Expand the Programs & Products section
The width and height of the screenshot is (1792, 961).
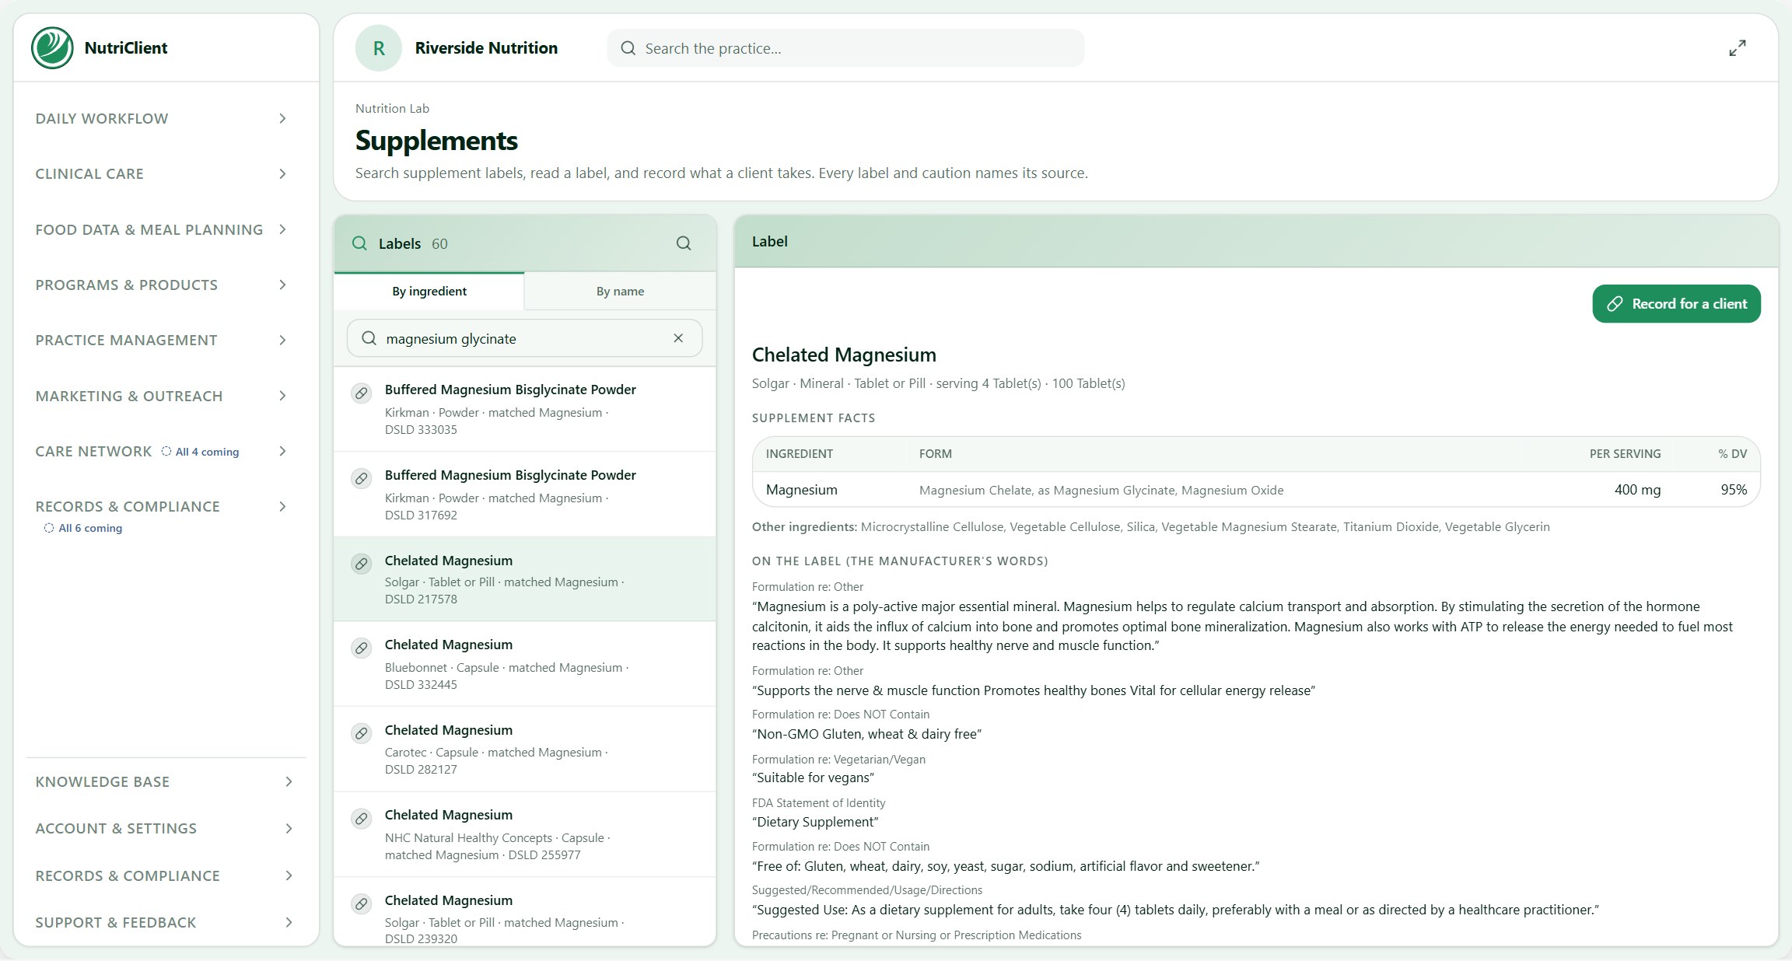pos(161,285)
